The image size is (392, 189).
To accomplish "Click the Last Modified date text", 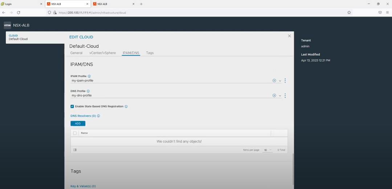I will pos(315,60).
